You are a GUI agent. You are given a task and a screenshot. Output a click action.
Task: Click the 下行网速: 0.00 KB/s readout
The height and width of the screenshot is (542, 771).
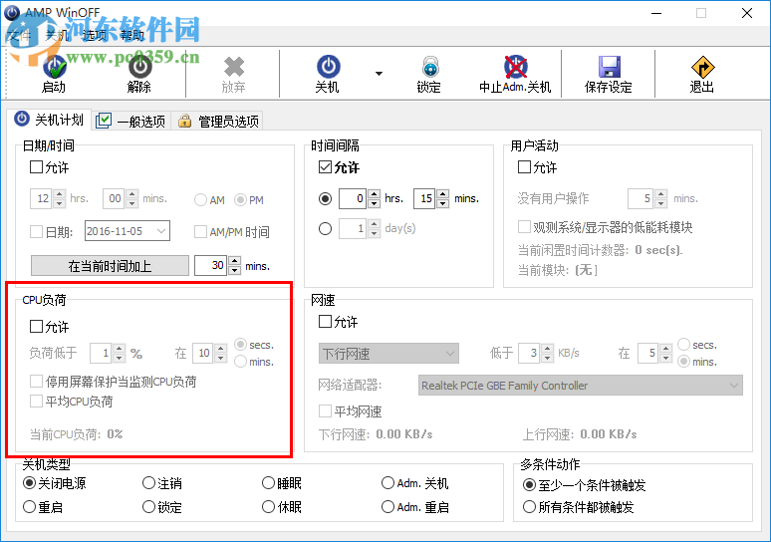(x=376, y=434)
